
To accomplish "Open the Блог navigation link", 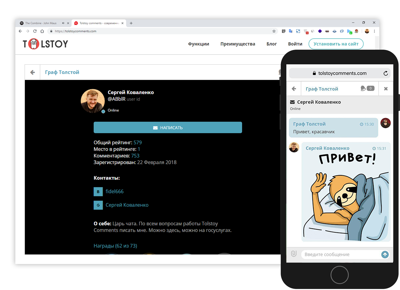I will click(x=272, y=44).
